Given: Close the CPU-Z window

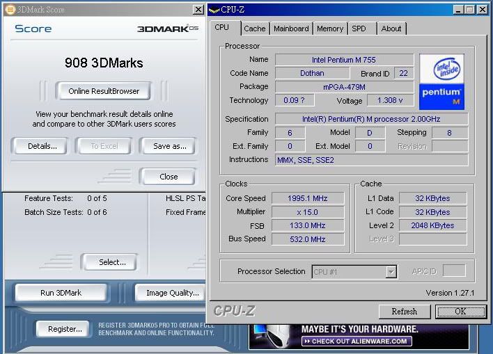Looking at the screenshot, I should click(x=483, y=10).
